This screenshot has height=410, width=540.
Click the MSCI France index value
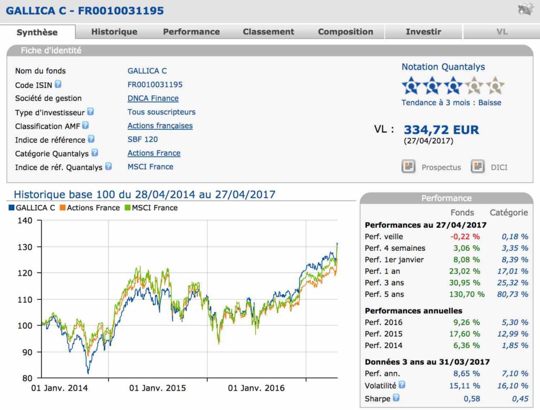click(x=150, y=167)
